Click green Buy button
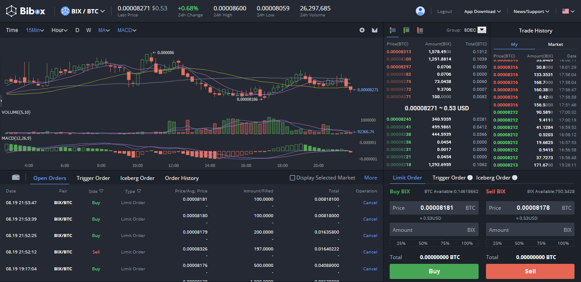Screen dimensions: 581x282 click(434, 271)
